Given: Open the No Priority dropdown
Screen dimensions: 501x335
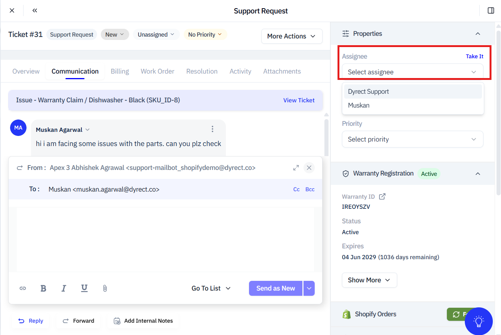Looking at the screenshot, I should pyautogui.click(x=205, y=34).
